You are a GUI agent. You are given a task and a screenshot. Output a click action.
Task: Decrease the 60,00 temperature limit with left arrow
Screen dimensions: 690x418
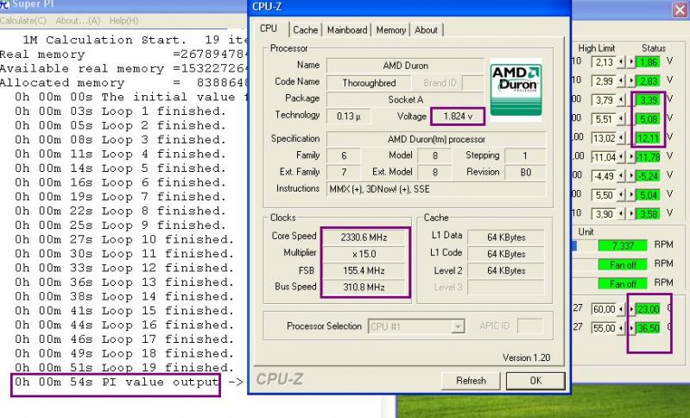tap(624, 309)
